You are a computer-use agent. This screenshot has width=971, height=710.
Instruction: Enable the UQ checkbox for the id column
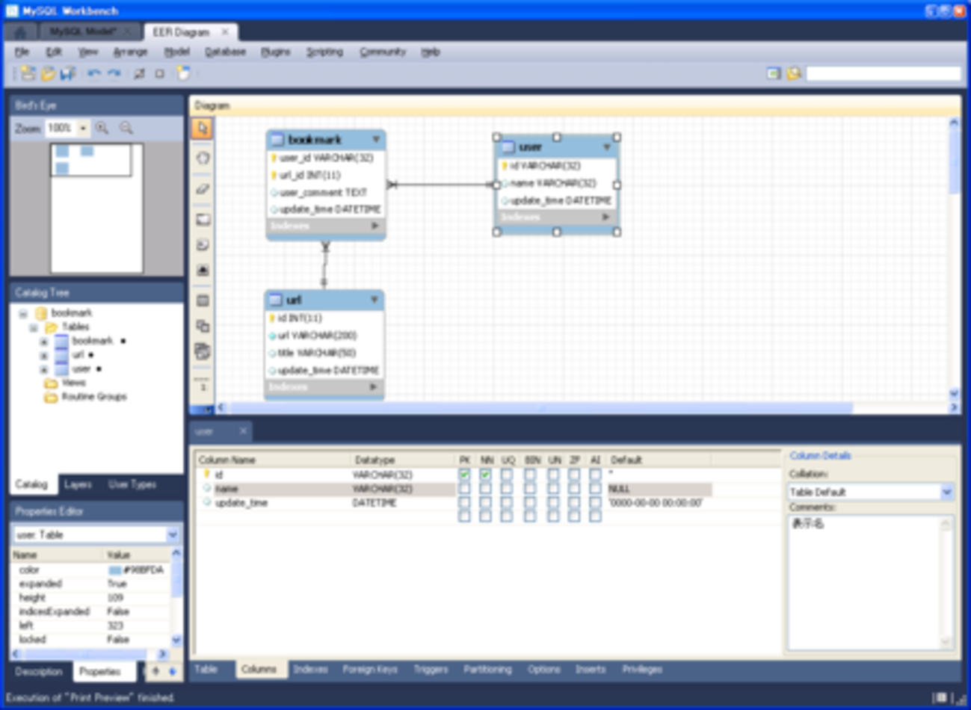click(507, 475)
